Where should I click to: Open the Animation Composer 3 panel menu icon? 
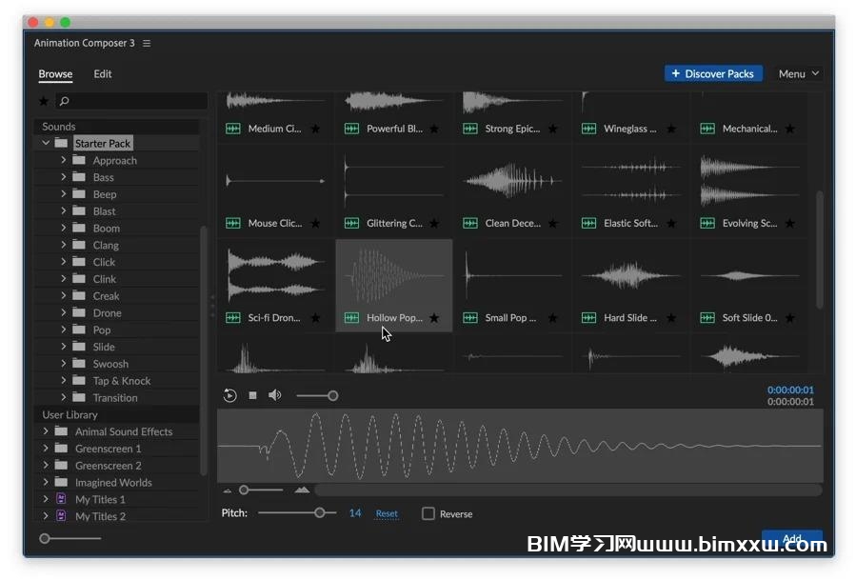[147, 44]
